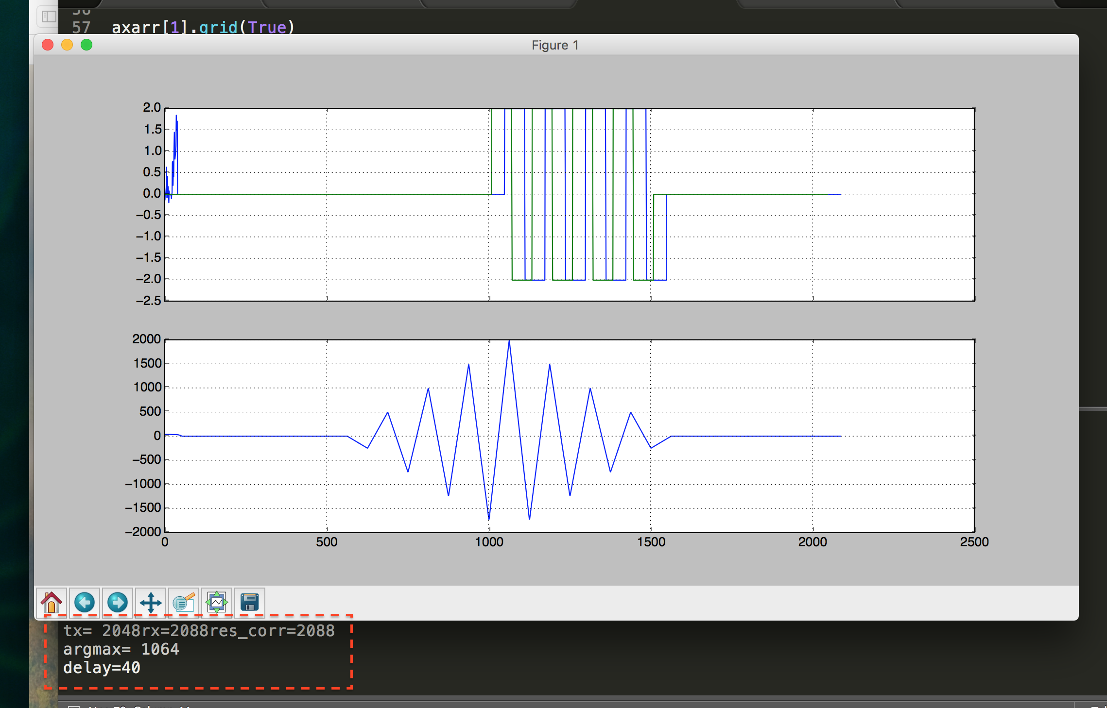Reset the plot view with Home icon
This screenshot has width=1107, height=708.
(52, 603)
